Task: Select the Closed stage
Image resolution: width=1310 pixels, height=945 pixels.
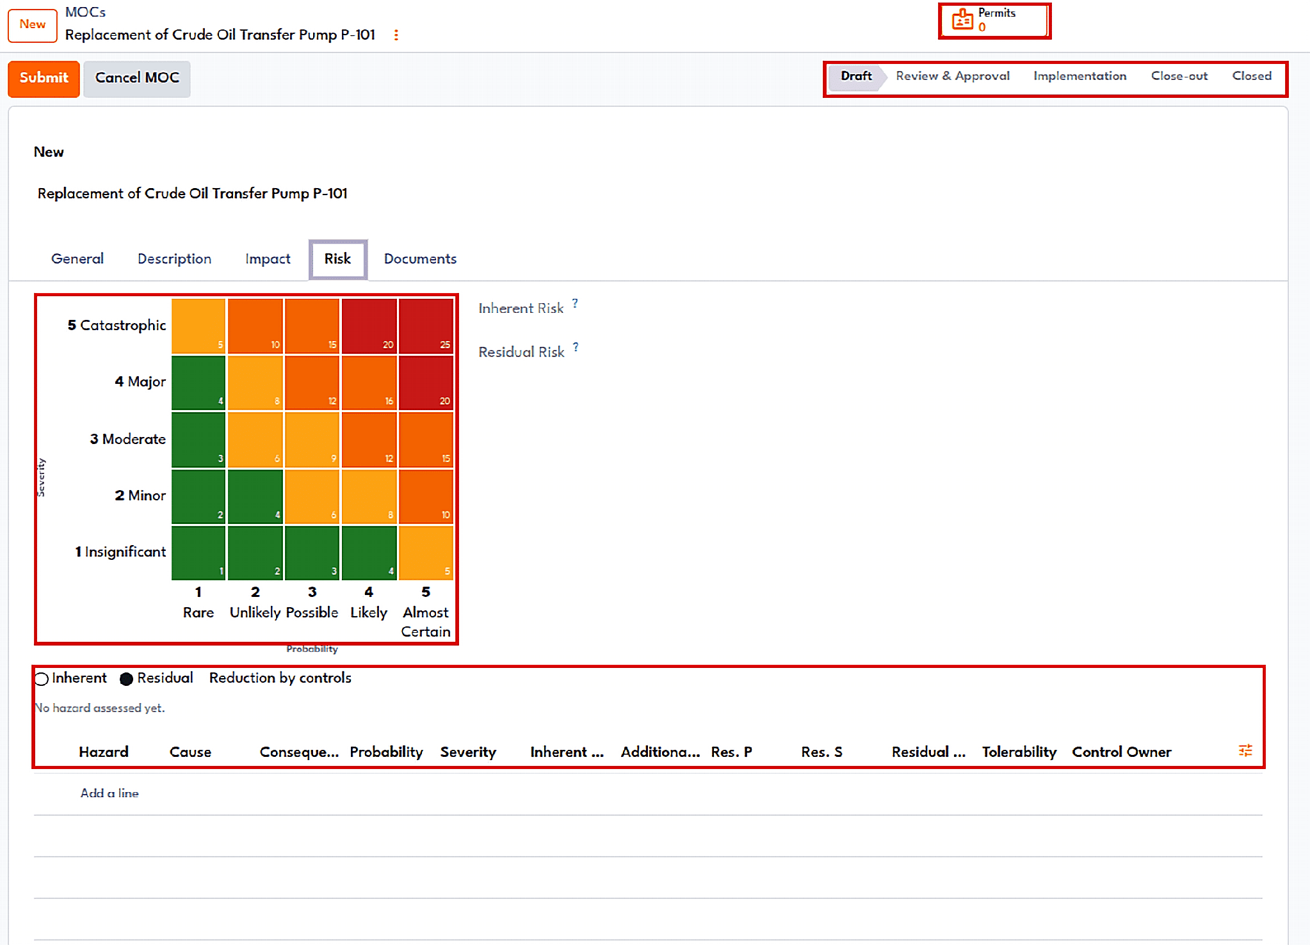Action: click(1252, 76)
